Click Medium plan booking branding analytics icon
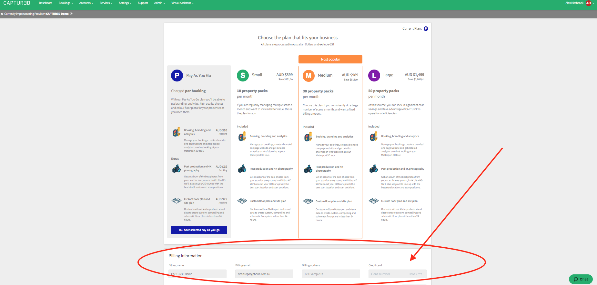The width and height of the screenshot is (597, 285). [308, 137]
